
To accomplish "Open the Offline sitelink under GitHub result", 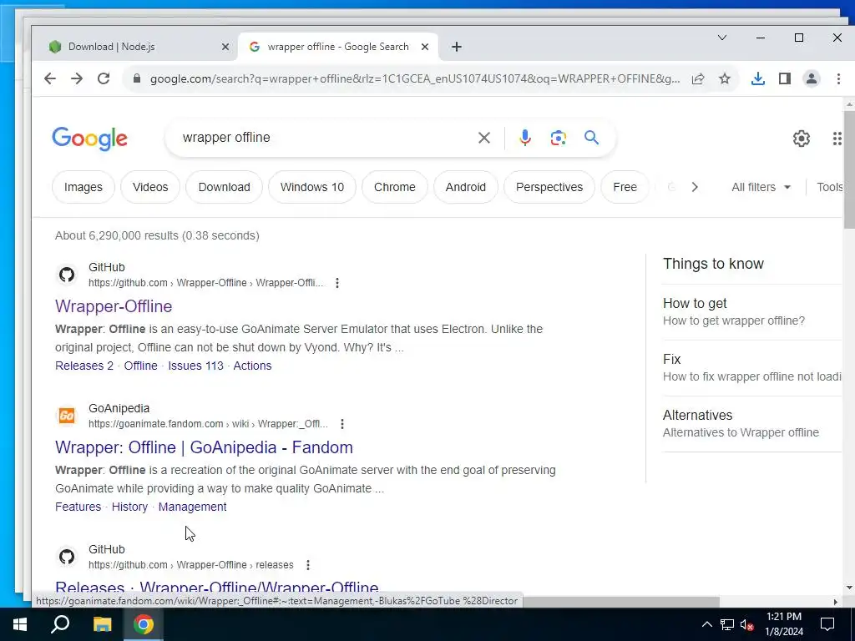I will coord(140,366).
